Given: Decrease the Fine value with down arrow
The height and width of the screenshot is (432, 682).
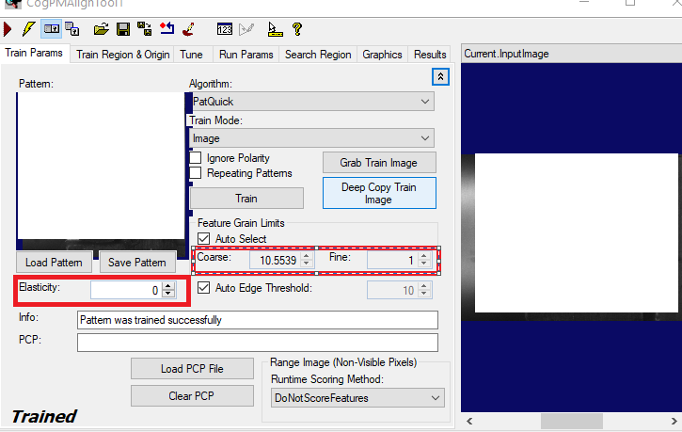Looking at the screenshot, I should pyautogui.click(x=423, y=264).
